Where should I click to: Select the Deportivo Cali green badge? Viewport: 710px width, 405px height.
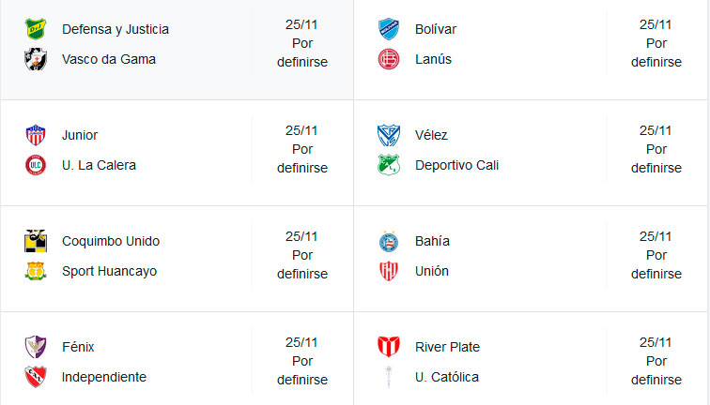click(x=389, y=165)
